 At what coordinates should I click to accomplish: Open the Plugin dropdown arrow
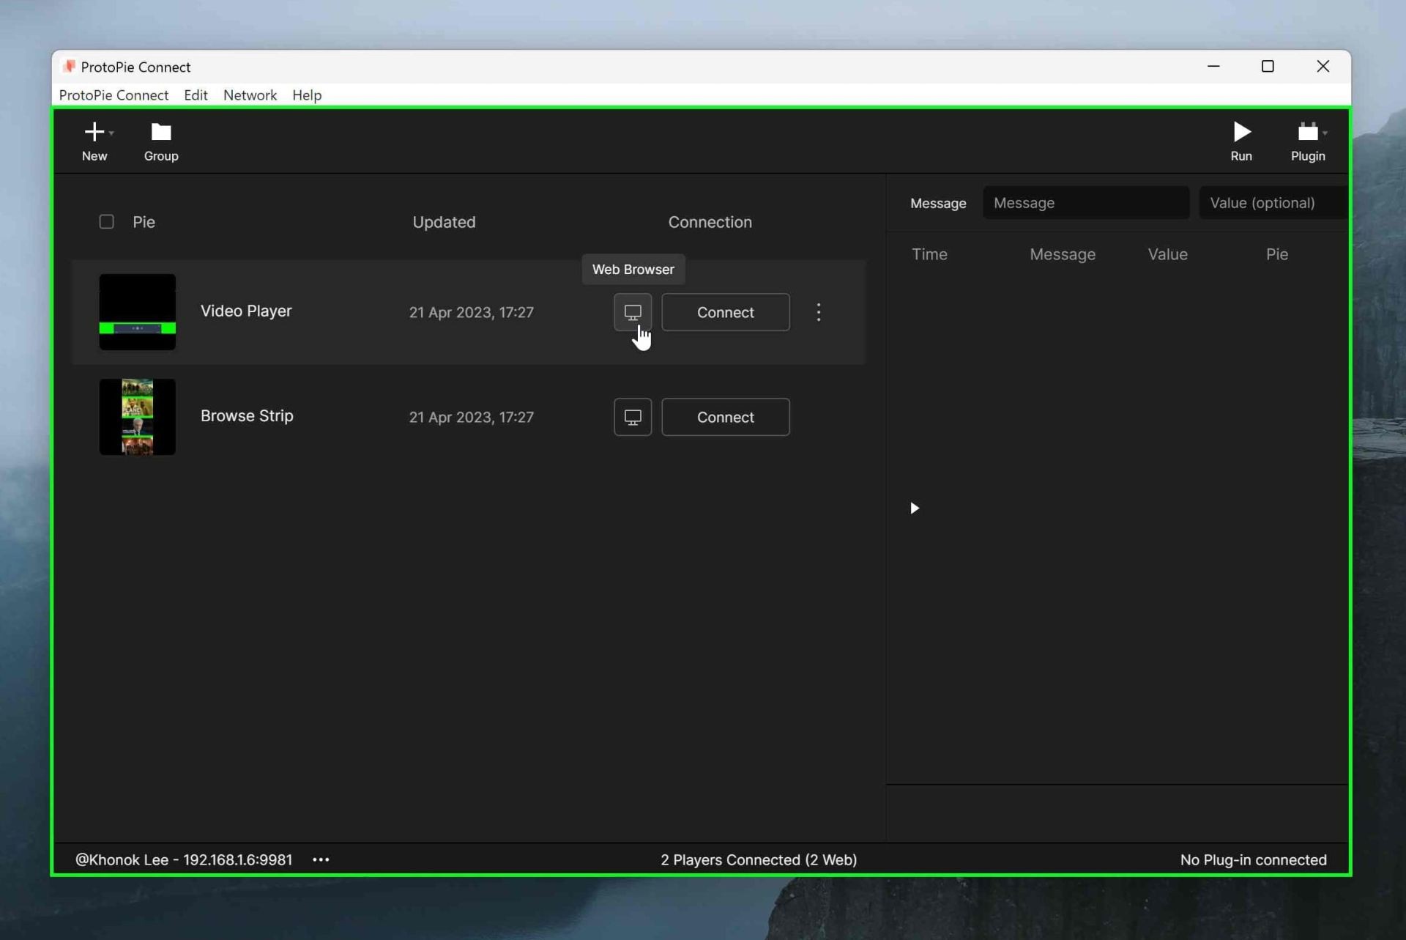[x=1325, y=132]
